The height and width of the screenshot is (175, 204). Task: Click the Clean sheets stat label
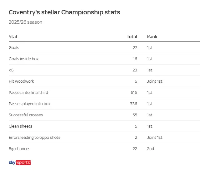coord(20,126)
